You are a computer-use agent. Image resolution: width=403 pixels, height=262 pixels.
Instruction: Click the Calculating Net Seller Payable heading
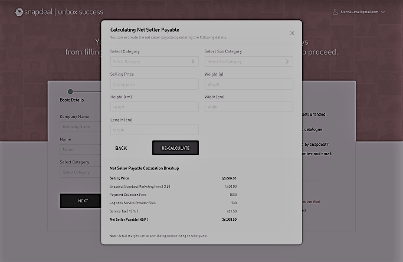coord(145,30)
